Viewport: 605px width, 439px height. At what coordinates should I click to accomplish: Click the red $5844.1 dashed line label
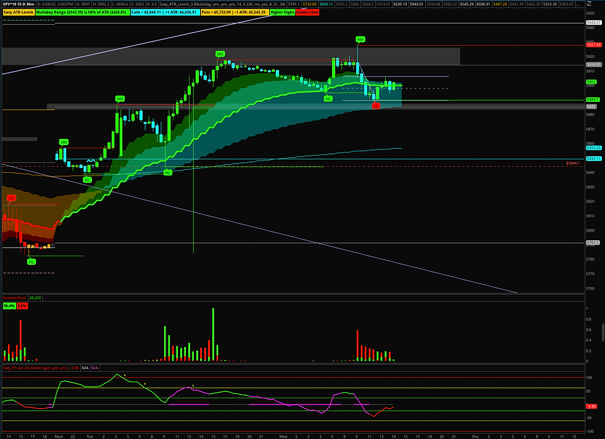(x=573, y=163)
